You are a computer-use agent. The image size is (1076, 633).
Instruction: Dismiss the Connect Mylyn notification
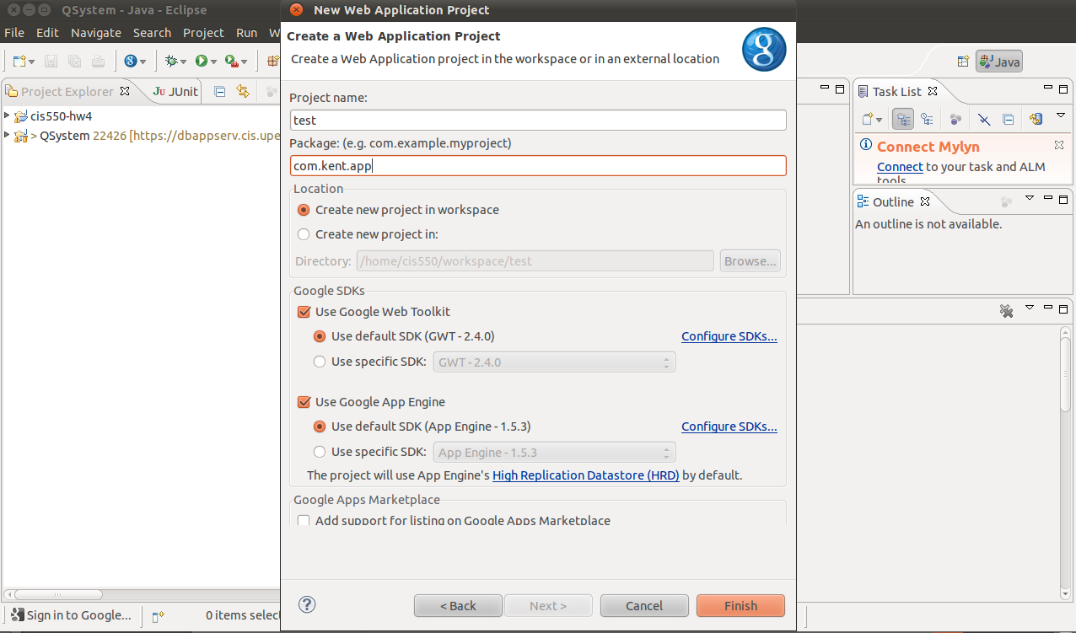(1059, 146)
